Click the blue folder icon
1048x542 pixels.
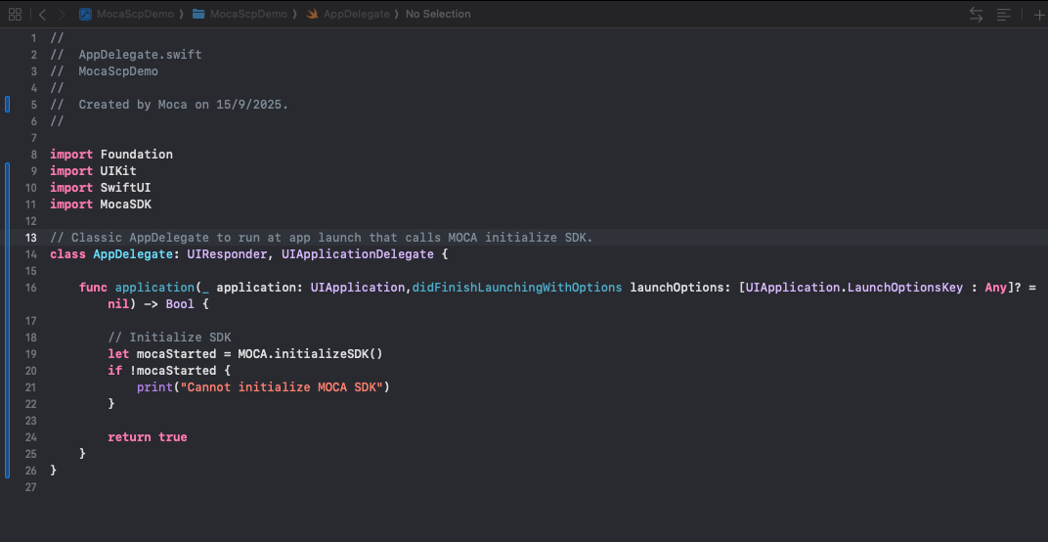point(198,14)
